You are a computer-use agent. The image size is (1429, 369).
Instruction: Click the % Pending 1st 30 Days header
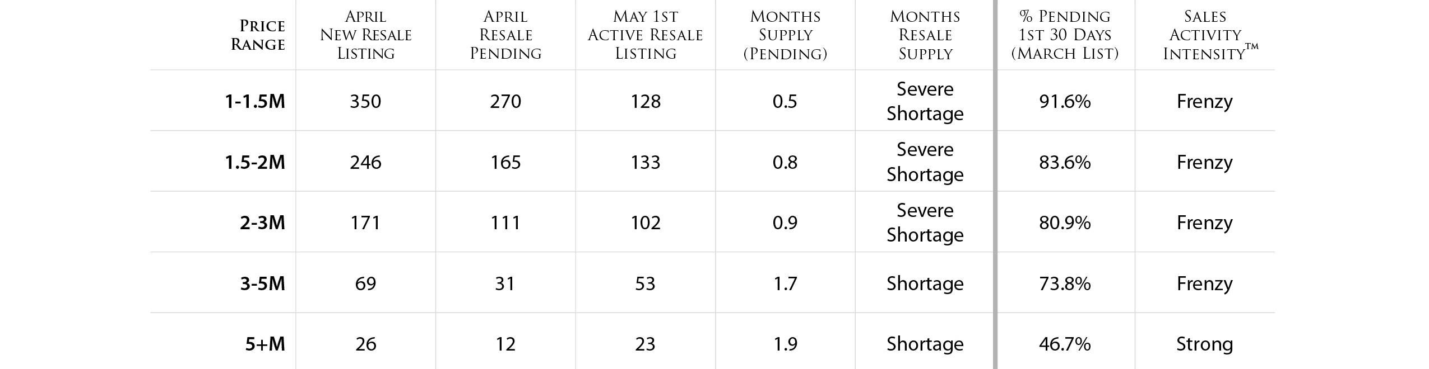1065,35
